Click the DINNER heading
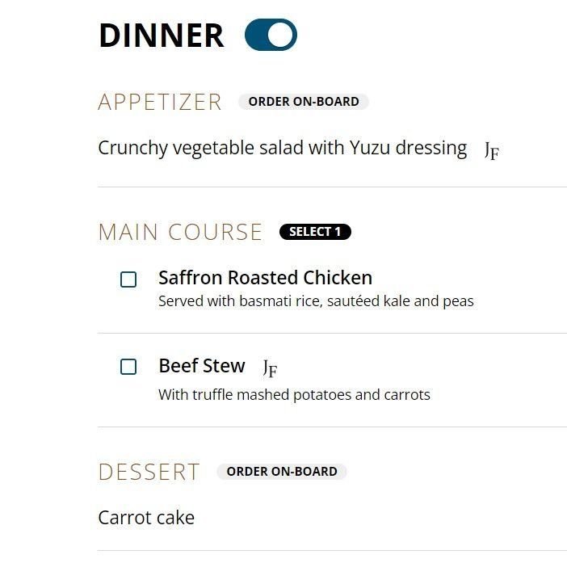567x563 pixels. [x=161, y=36]
